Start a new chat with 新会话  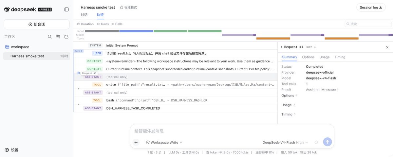click(37, 24)
